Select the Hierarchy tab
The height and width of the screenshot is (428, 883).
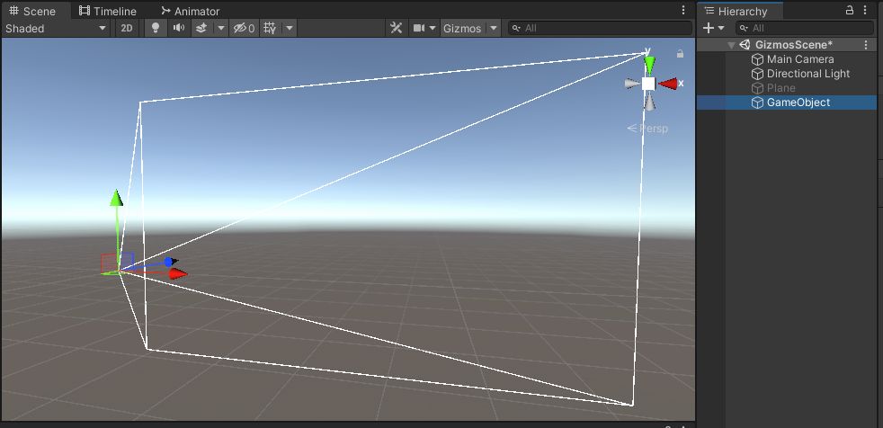(736, 11)
